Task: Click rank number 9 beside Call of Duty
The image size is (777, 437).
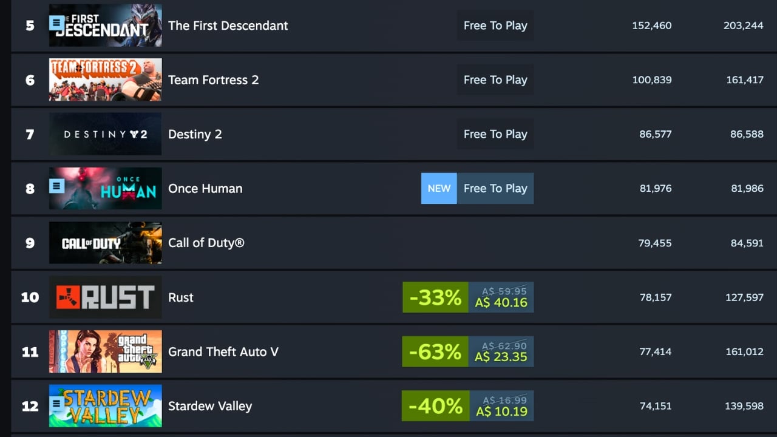Action: [30, 243]
